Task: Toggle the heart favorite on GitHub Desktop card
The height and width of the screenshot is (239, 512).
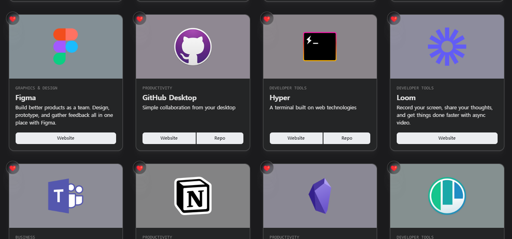Action: (x=140, y=18)
